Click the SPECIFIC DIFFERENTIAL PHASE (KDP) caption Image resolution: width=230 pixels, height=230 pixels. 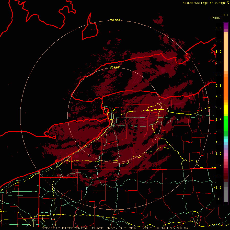click(x=79, y=228)
